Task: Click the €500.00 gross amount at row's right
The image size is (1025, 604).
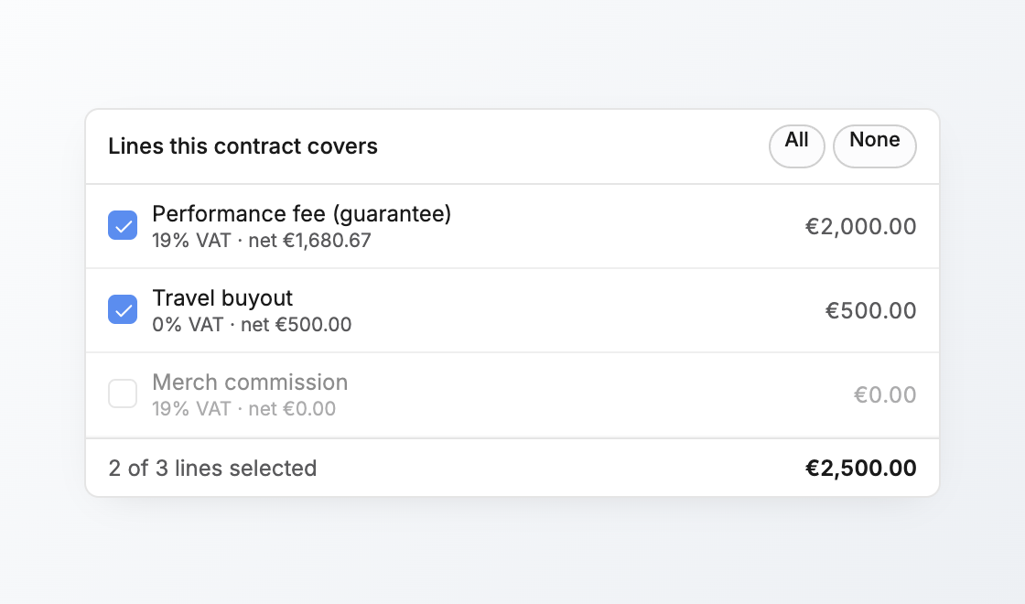Action: [870, 310]
